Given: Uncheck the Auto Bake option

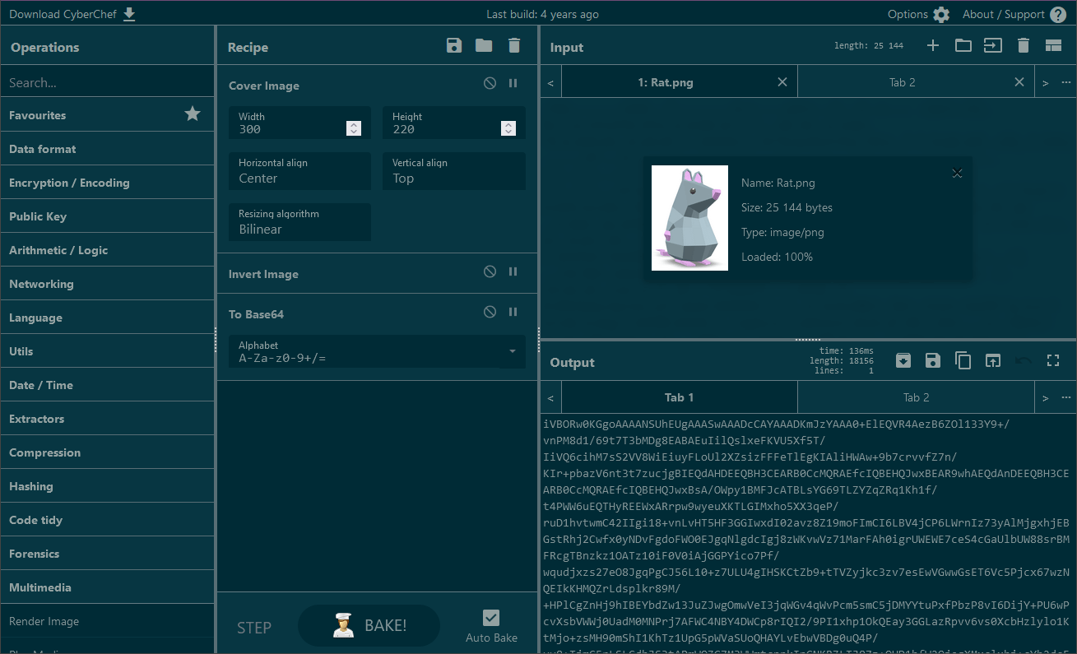Looking at the screenshot, I should [x=490, y=617].
